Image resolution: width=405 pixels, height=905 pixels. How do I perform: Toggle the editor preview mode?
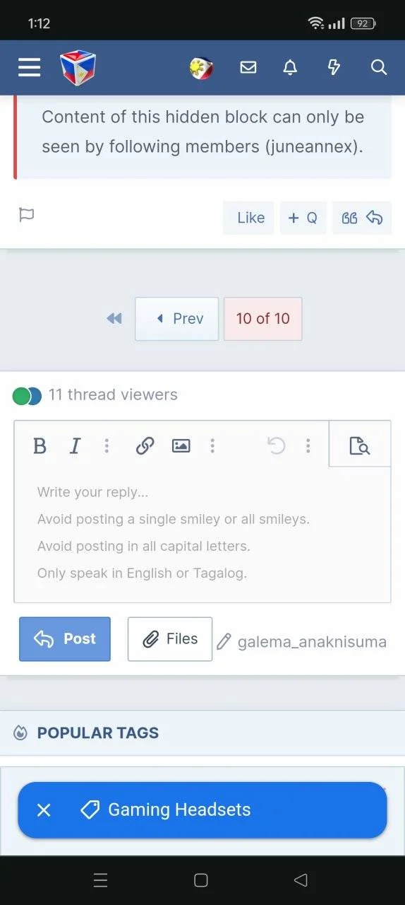click(360, 445)
